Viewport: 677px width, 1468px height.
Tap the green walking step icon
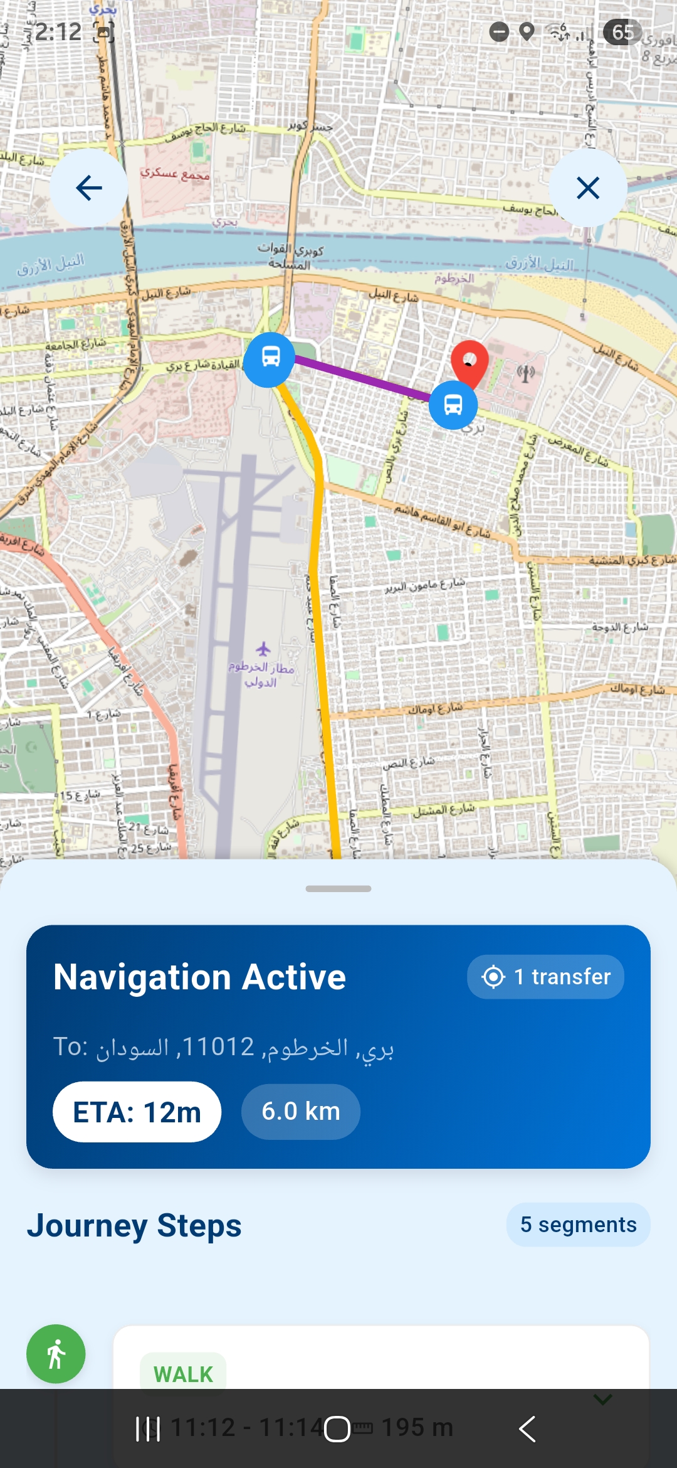point(56,1354)
